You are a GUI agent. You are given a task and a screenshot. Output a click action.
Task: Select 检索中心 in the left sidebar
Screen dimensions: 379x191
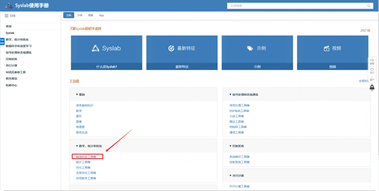11,85
